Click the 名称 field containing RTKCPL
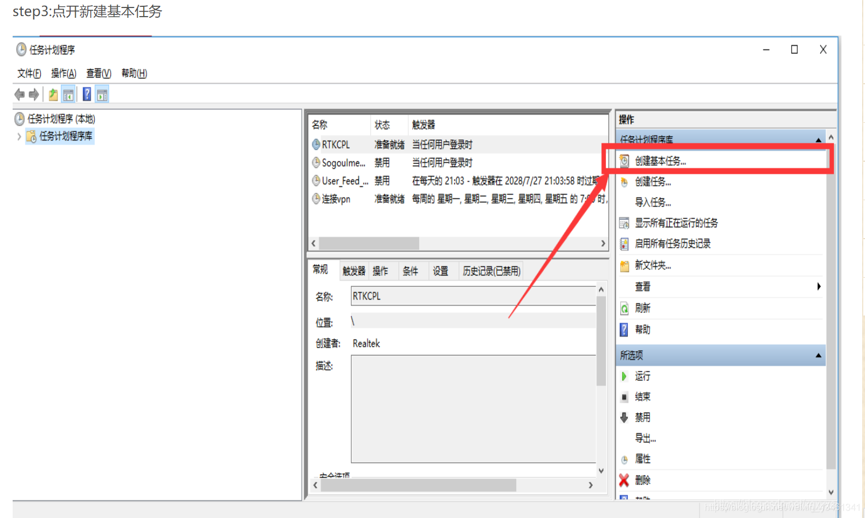This screenshot has height=518, width=865. pos(474,296)
